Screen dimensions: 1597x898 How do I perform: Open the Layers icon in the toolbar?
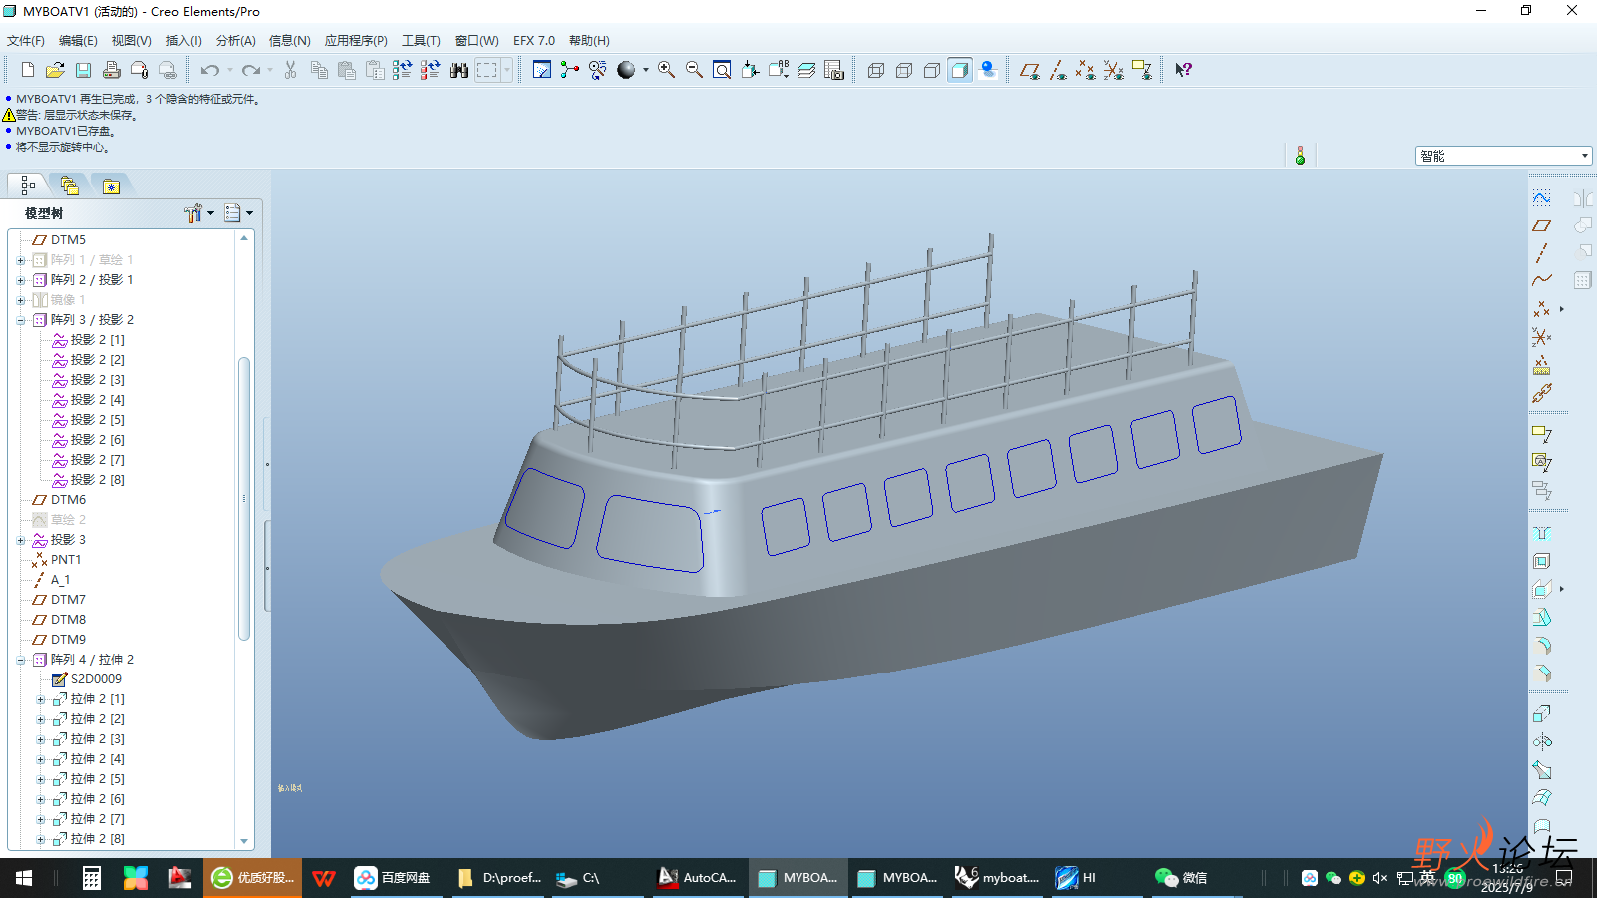(x=806, y=70)
